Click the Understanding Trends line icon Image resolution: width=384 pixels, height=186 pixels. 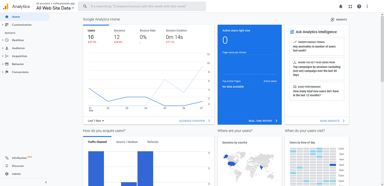(x=295, y=42)
